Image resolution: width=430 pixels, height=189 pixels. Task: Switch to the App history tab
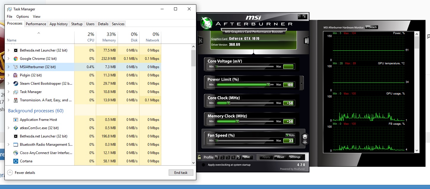(59, 24)
